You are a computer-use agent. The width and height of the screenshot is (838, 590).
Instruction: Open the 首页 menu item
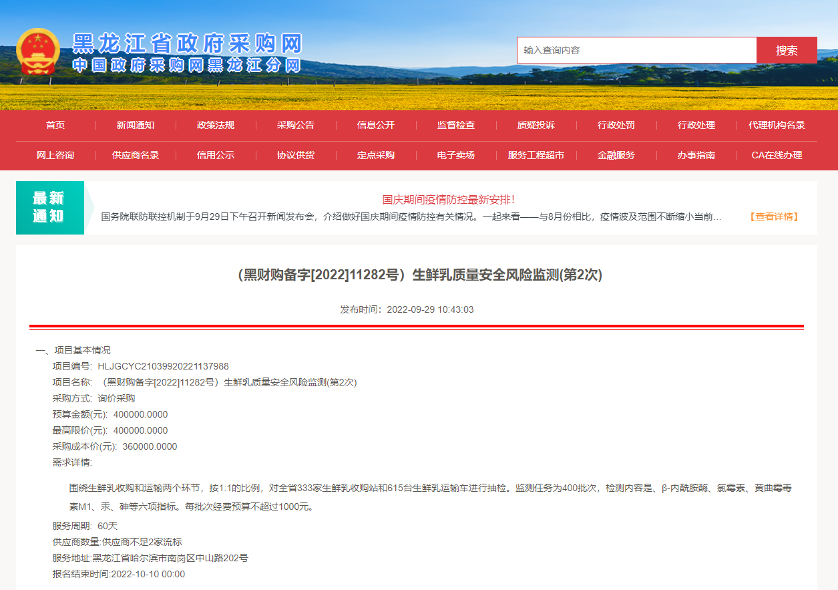(55, 126)
